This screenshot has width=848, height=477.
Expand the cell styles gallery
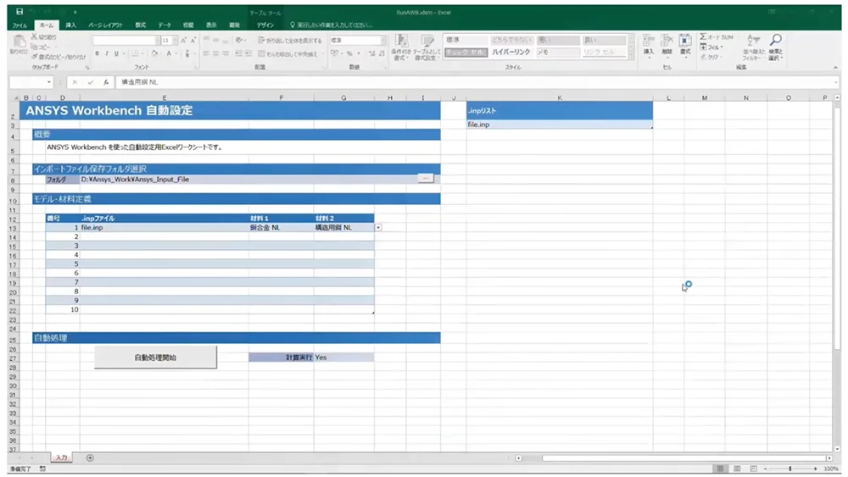coord(631,55)
